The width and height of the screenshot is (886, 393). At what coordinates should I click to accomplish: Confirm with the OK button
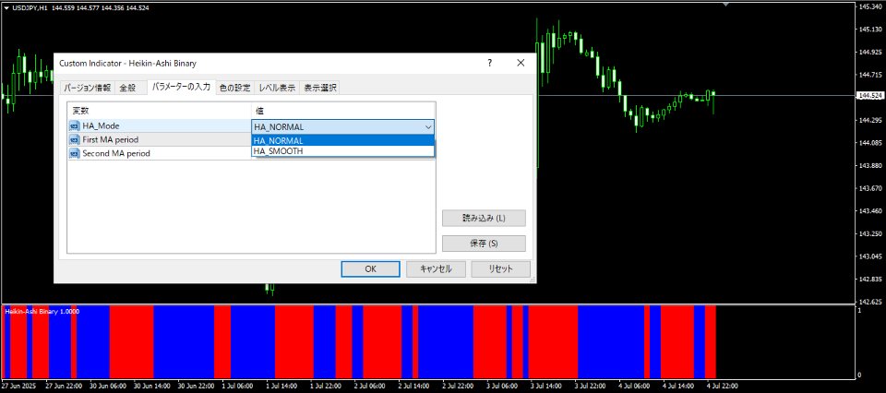[370, 268]
